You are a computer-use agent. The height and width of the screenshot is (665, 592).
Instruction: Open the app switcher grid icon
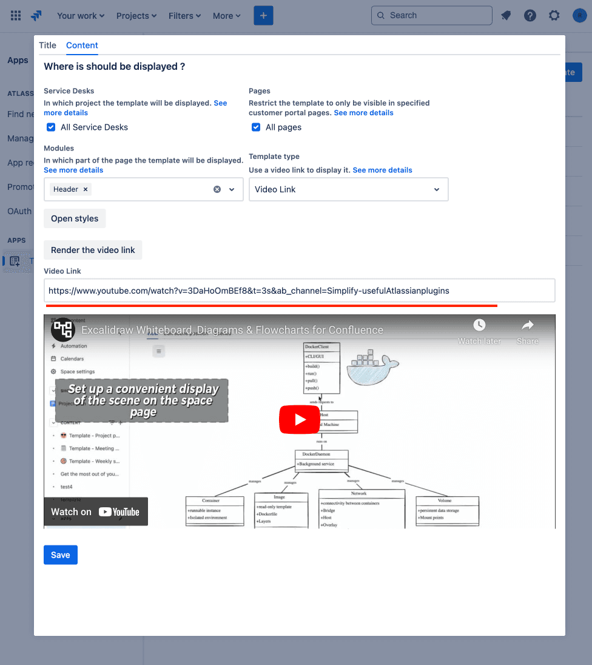(x=16, y=16)
